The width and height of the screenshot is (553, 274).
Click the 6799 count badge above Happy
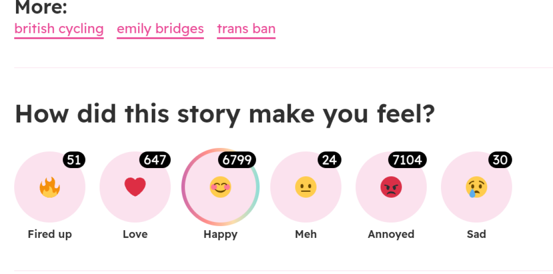click(237, 160)
